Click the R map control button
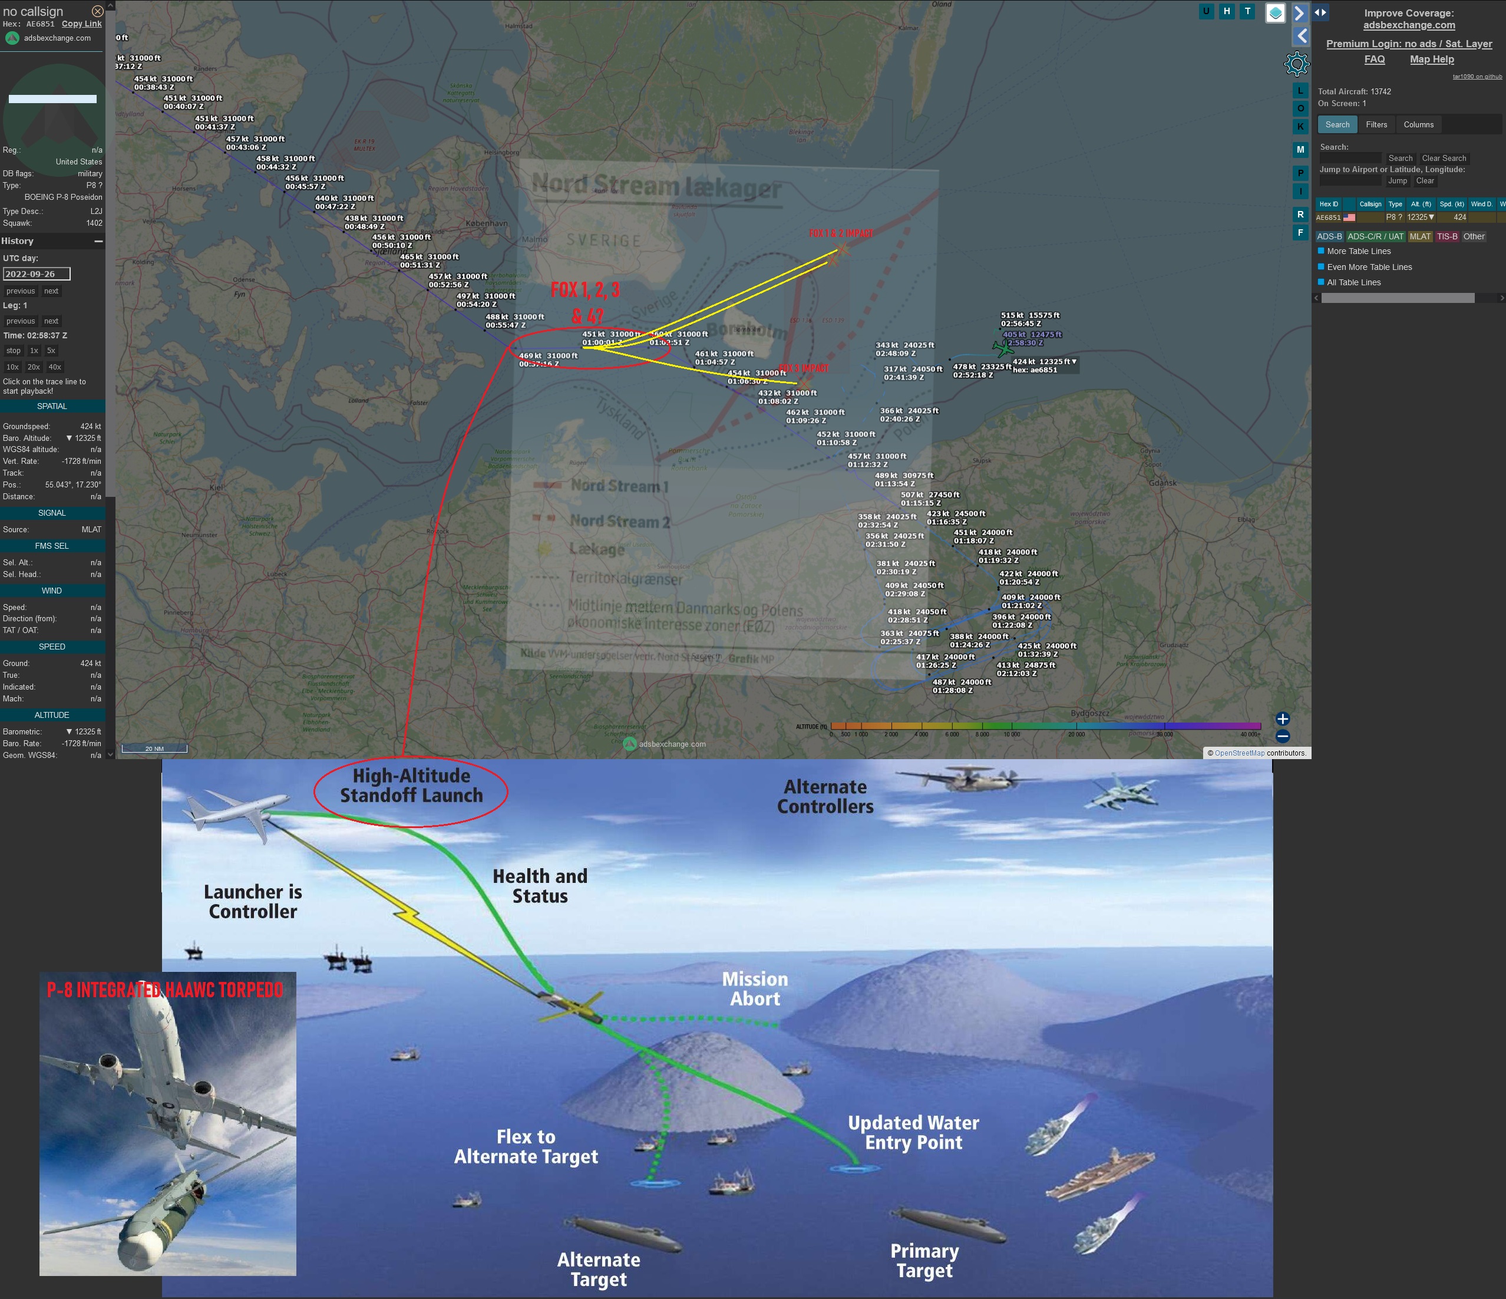1506x1299 pixels. [1300, 215]
